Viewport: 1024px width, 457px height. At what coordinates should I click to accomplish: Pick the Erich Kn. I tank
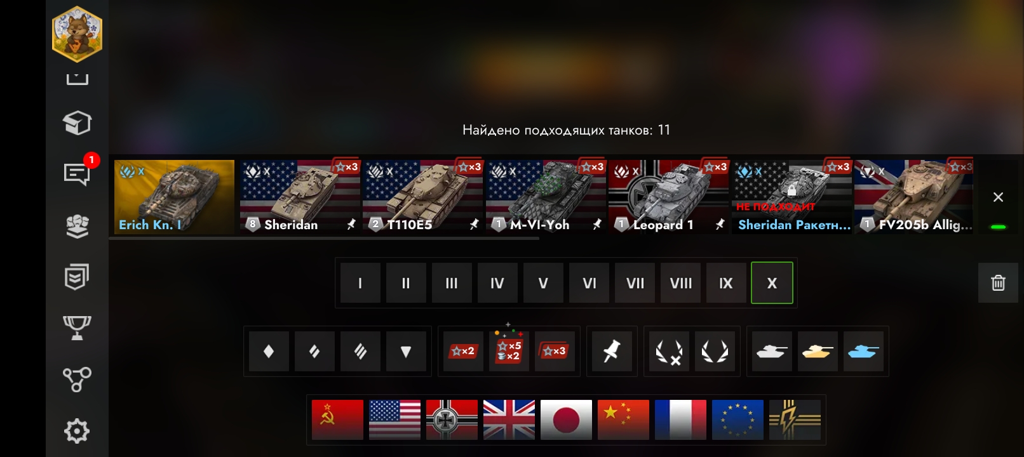(174, 197)
